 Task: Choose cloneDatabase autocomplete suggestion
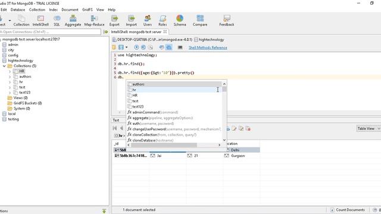coord(174,140)
